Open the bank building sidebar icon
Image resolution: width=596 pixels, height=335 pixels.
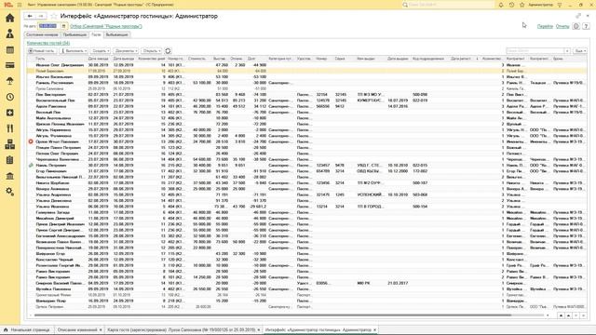[x=10, y=176]
